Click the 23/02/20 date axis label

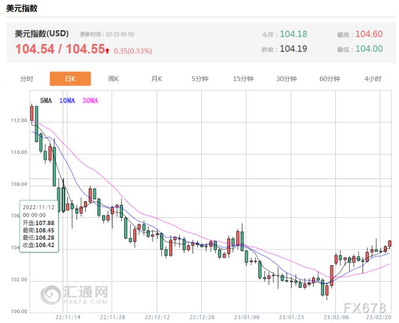point(379,317)
